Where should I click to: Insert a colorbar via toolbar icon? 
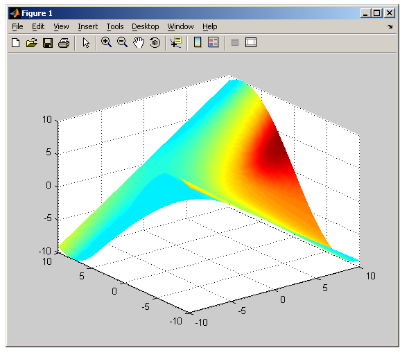pos(198,42)
